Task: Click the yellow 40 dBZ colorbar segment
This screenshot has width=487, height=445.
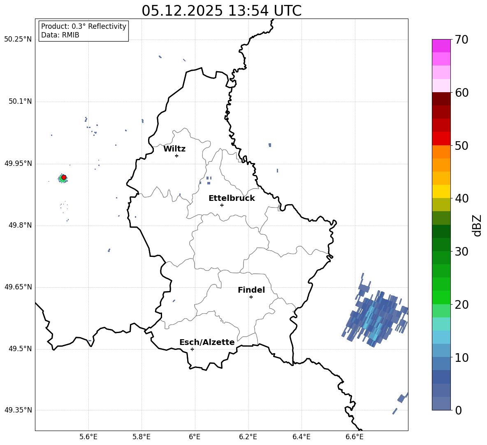Action: pyautogui.click(x=441, y=191)
